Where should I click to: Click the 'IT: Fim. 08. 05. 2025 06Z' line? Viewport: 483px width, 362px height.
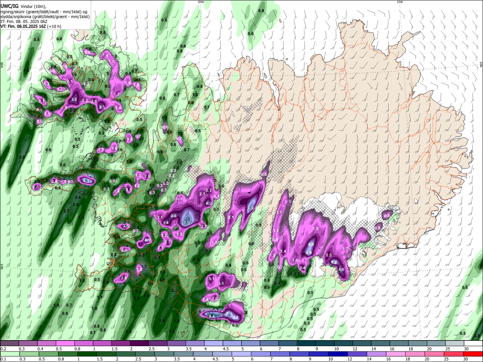[24, 21]
